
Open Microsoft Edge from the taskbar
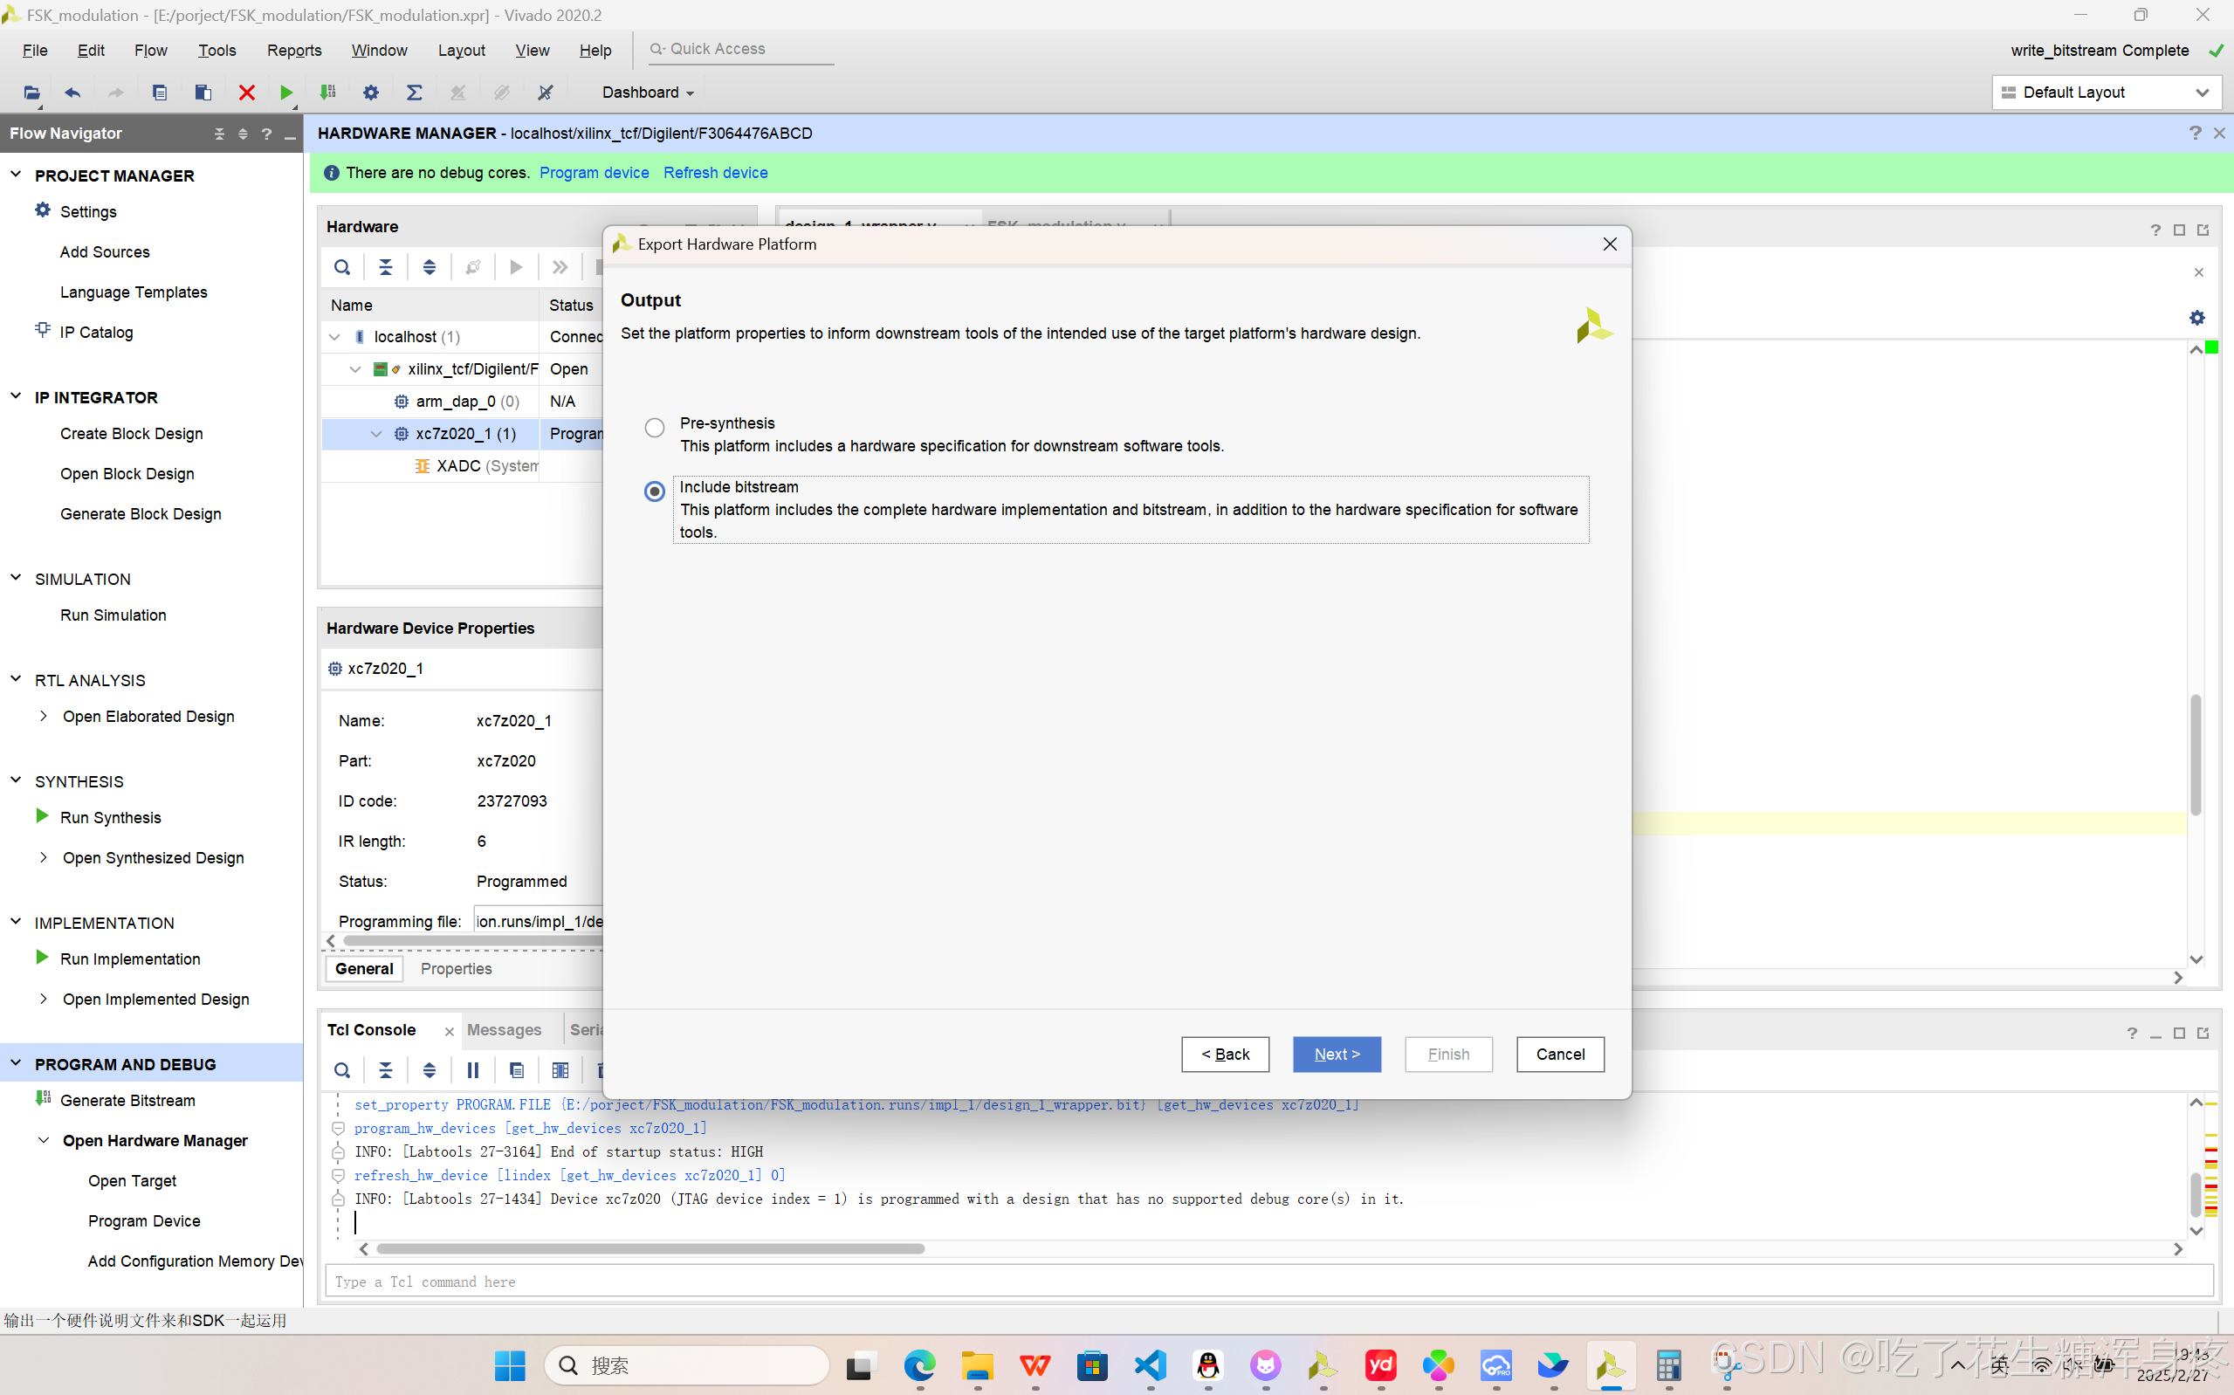coord(919,1365)
